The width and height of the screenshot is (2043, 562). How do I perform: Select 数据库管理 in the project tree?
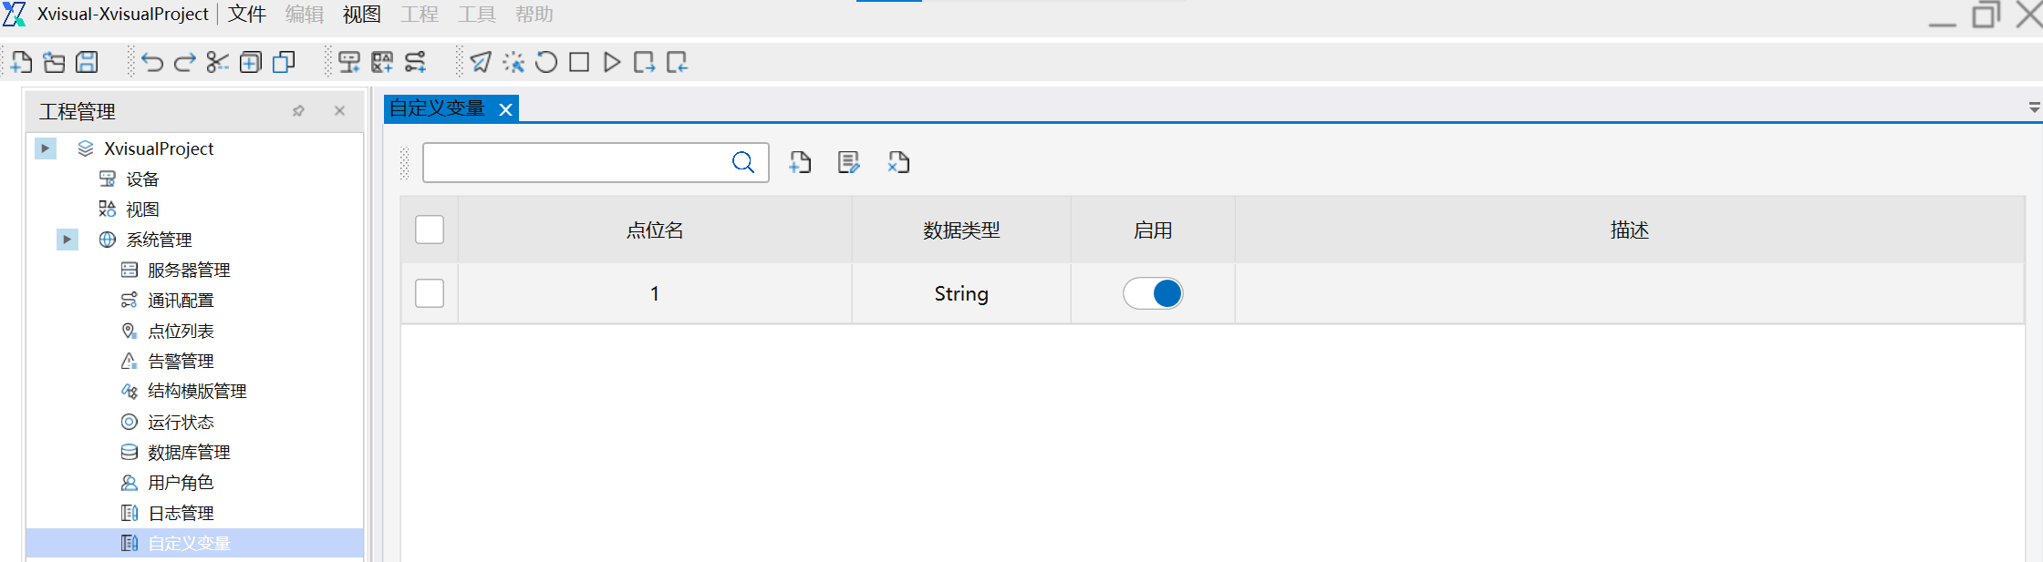tap(189, 452)
